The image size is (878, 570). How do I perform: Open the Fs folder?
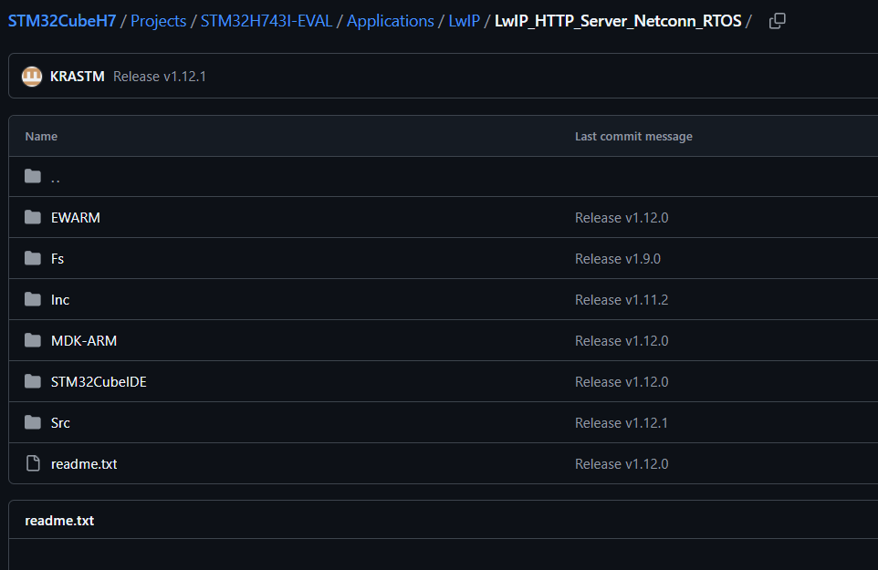coord(57,258)
